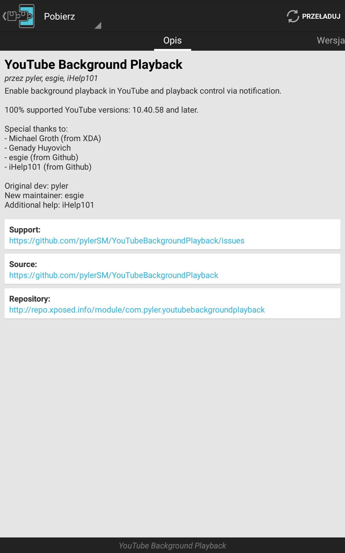Open the repo.xposed.info Repository link
The width and height of the screenshot is (345, 553).
click(137, 310)
